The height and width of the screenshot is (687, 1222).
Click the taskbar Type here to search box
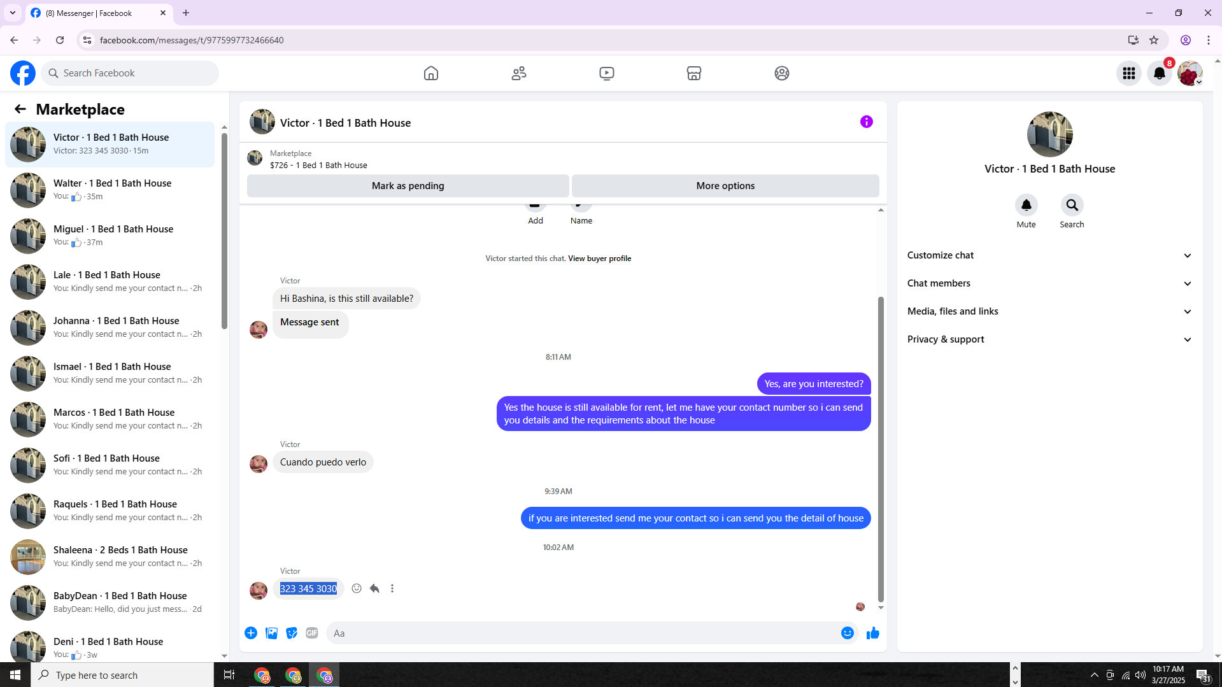[x=122, y=675]
